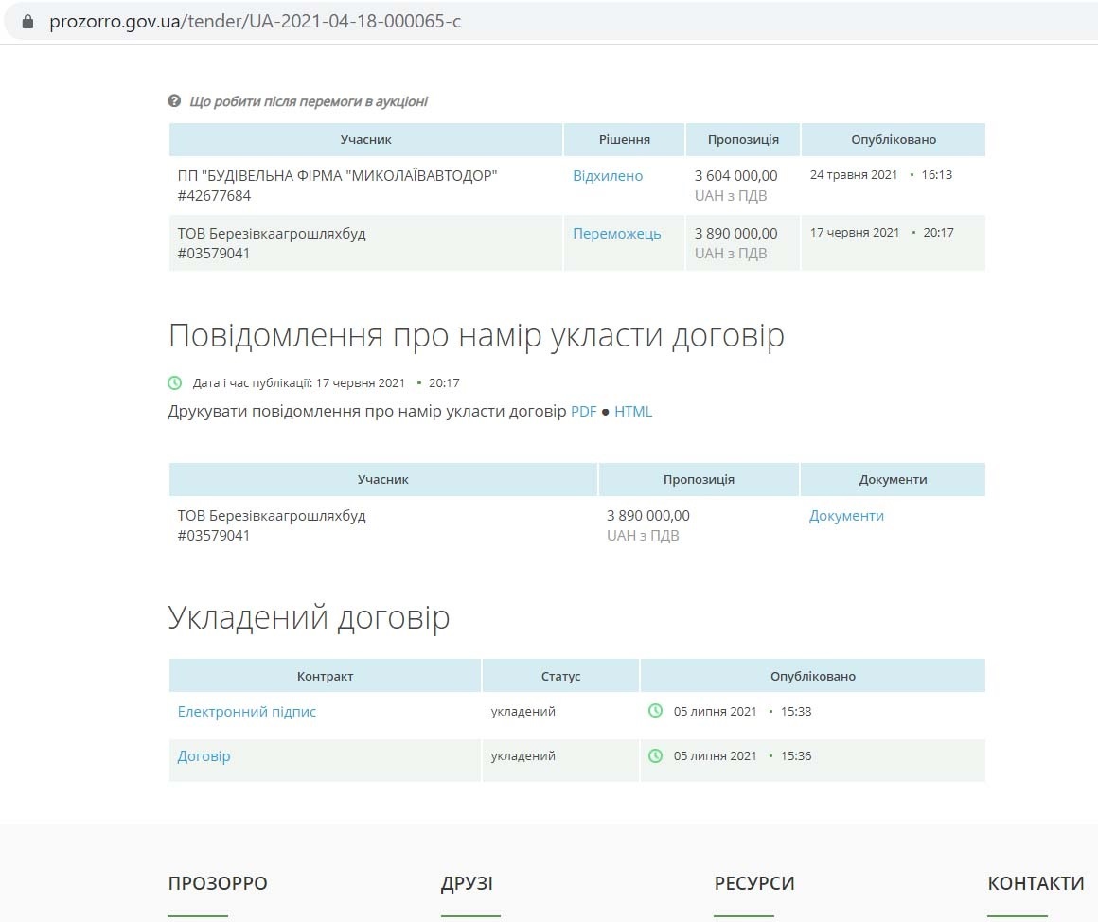Select 17 червня 2021 20:17 in winner row

tap(881, 233)
